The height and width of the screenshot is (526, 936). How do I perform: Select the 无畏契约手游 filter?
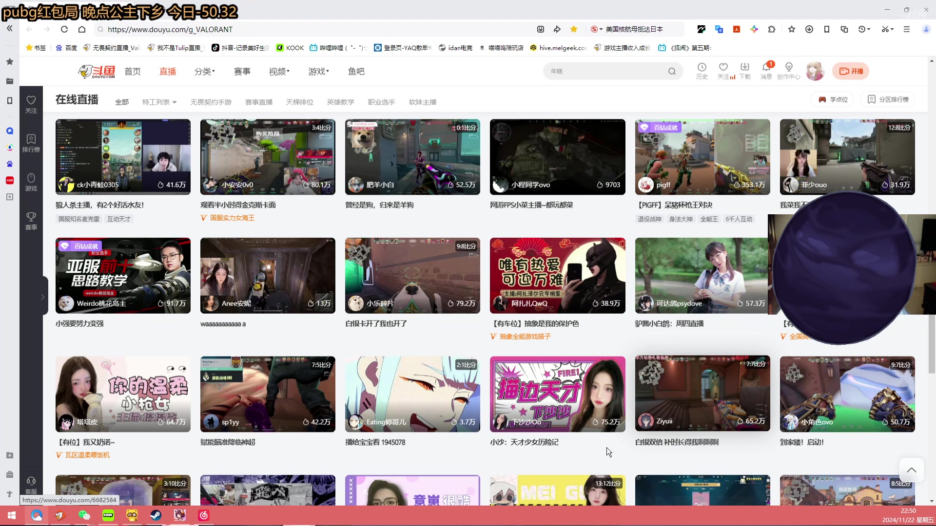click(x=211, y=102)
